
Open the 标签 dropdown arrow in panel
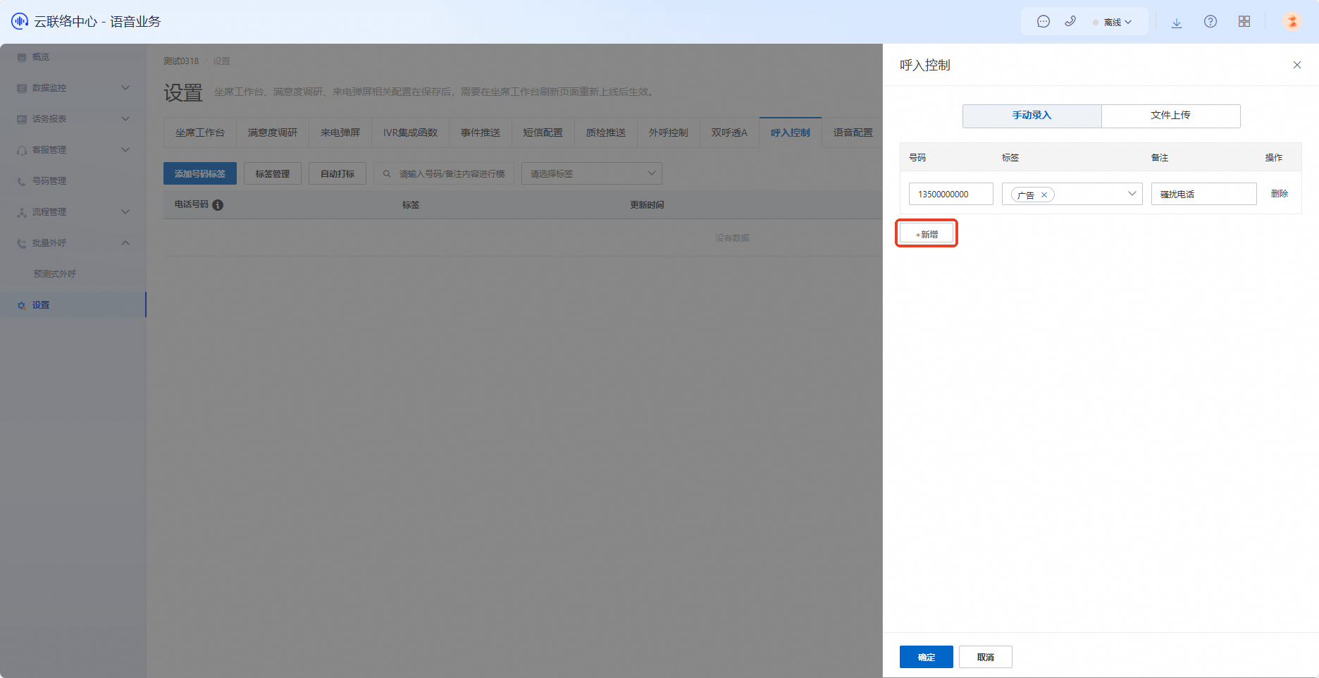(x=1132, y=194)
